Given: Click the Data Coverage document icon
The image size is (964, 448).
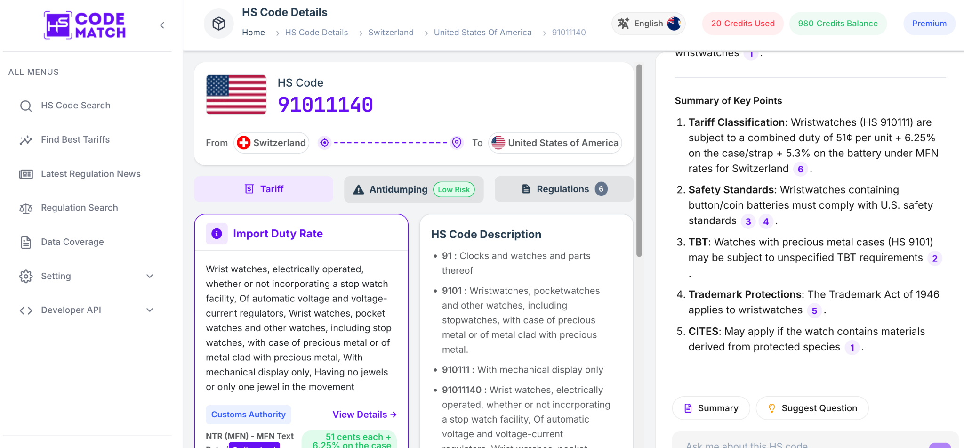Looking at the screenshot, I should click(x=26, y=242).
